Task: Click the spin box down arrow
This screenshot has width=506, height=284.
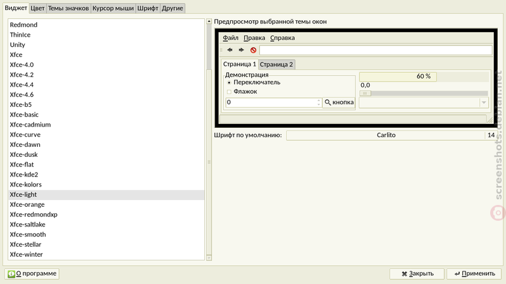Action: 319,104
